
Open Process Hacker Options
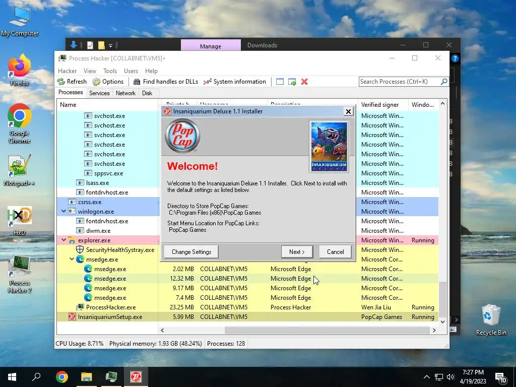pos(108,82)
